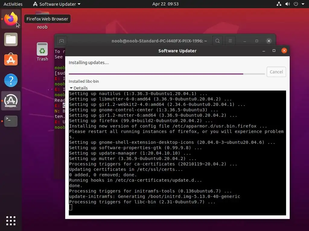
Task: Show Applications grid at dock bottom
Action: [11, 221]
